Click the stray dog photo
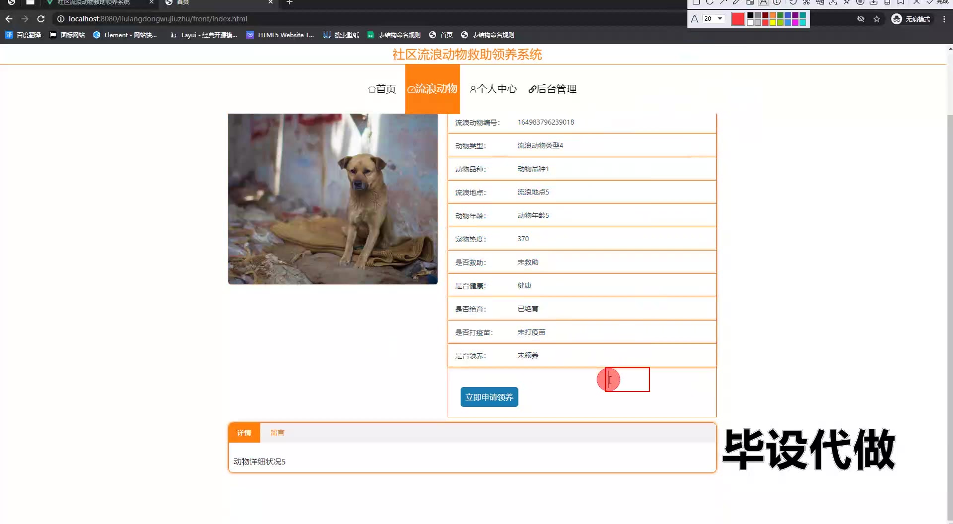Screen dimensions: 953x524 point(333,199)
